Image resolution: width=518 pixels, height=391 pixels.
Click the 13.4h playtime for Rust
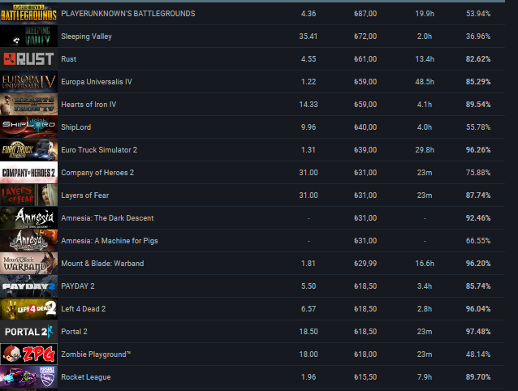[425, 59]
